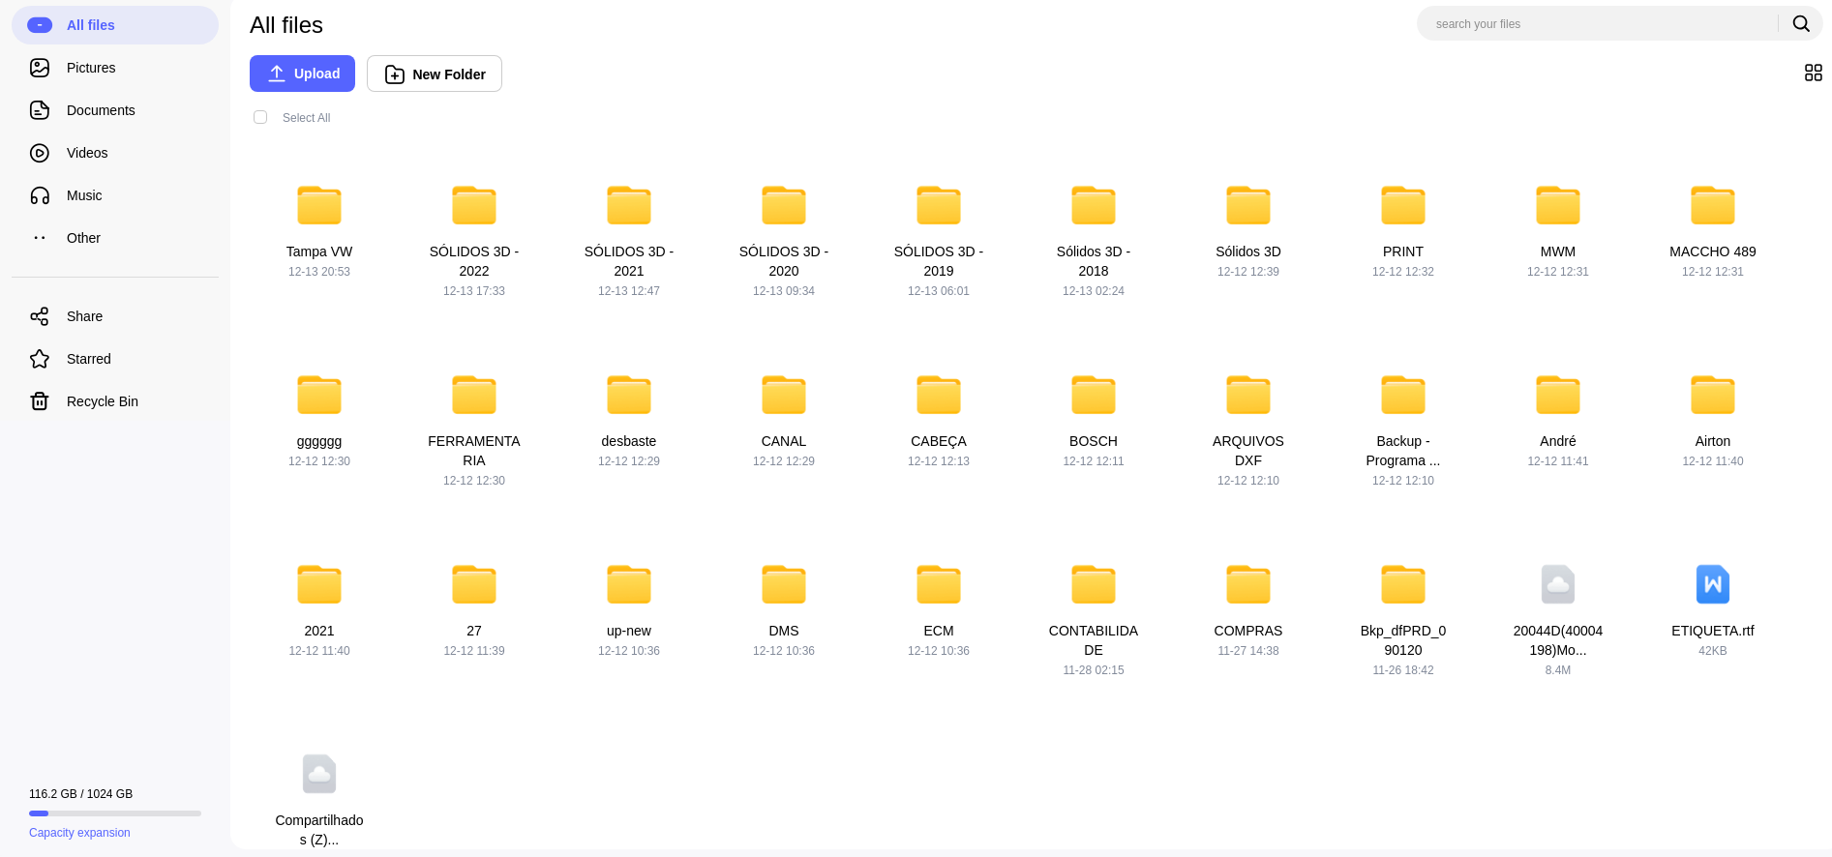Open the CONTABILIDADE folder icon

coord(1094,584)
